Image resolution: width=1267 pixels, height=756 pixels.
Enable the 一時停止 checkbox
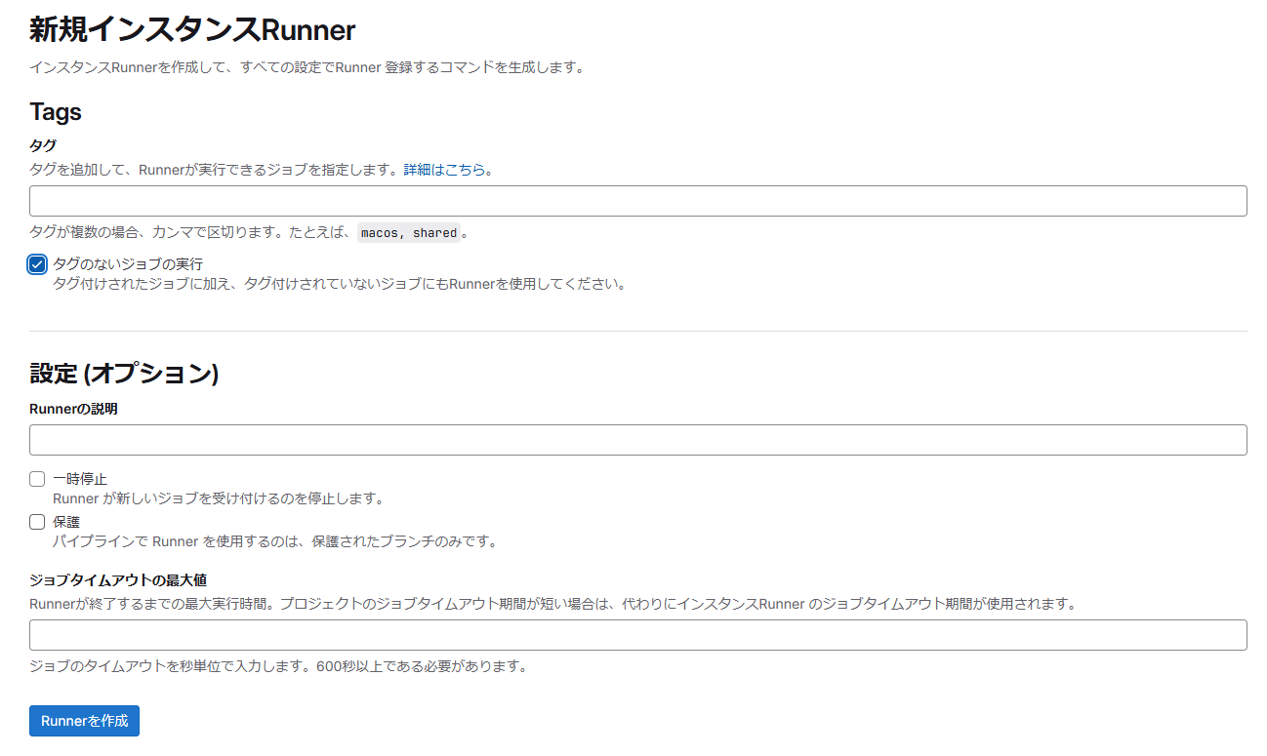click(36, 478)
